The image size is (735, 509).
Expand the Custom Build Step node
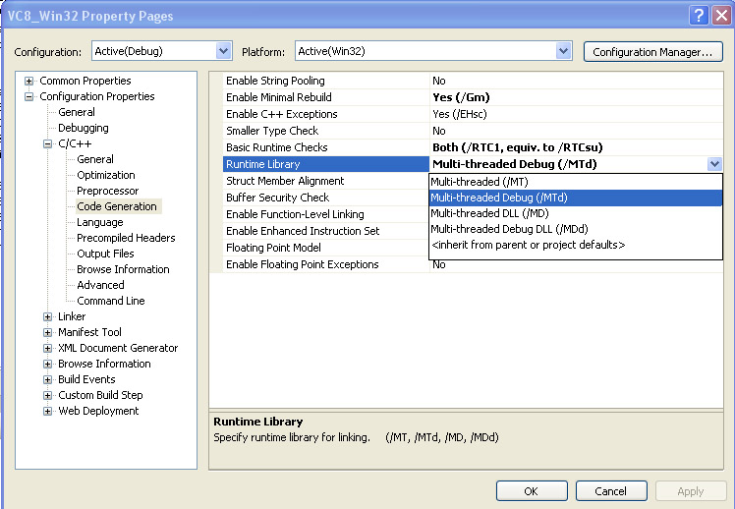(x=47, y=395)
